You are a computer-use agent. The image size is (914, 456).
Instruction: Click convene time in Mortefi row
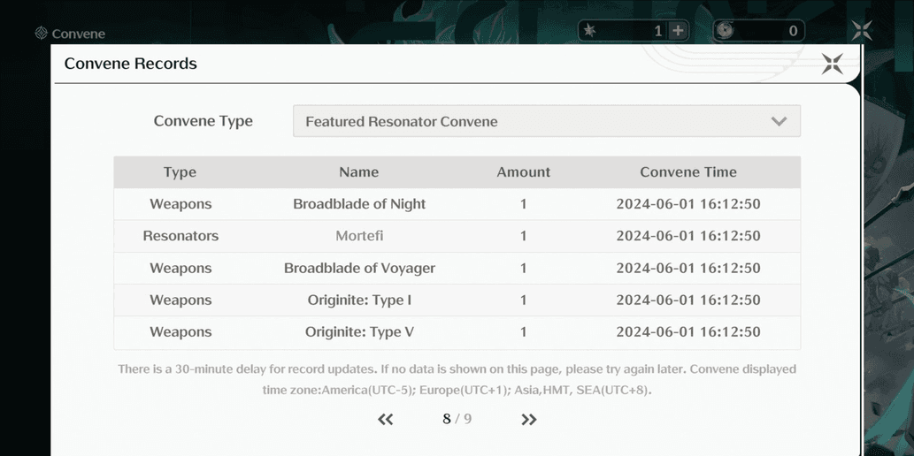pos(688,236)
